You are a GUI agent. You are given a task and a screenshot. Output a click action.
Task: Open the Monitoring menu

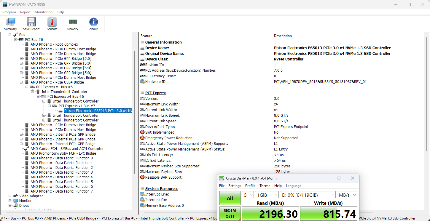point(44,12)
